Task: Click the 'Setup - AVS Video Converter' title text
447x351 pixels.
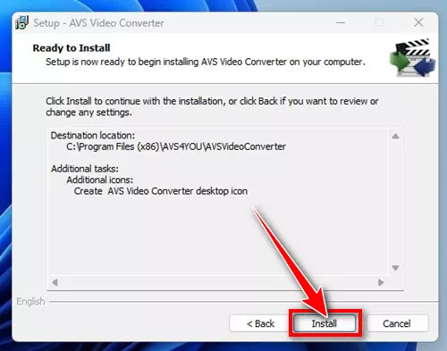Action: coord(98,23)
